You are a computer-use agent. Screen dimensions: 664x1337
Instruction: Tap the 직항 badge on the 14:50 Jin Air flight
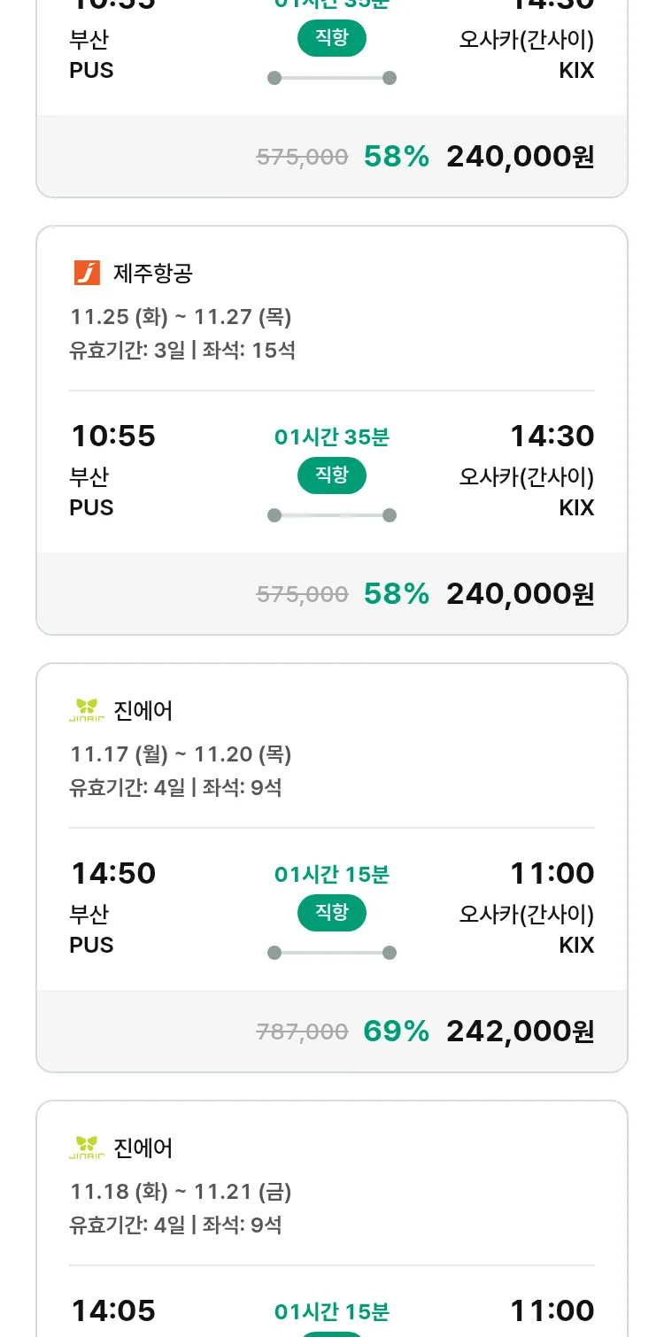(x=331, y=914)
